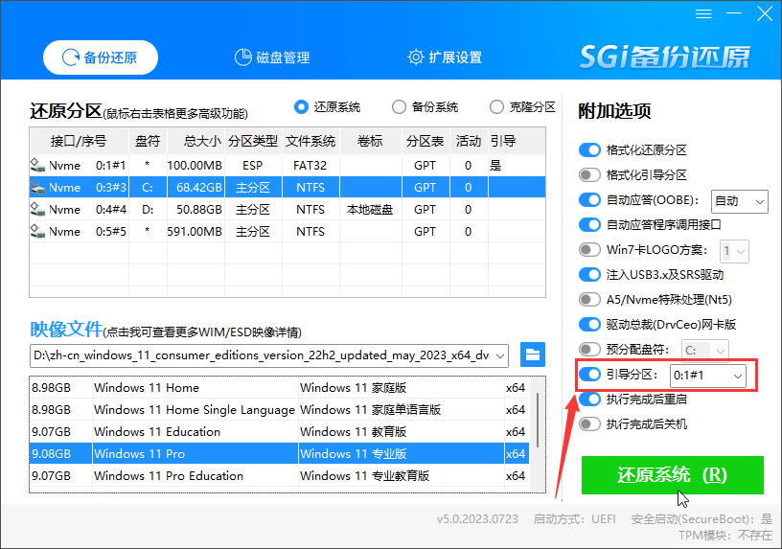The image size is (782, 549).
Task: Select Windows 11 Home Single Language edition
Action: coord(279,409)
